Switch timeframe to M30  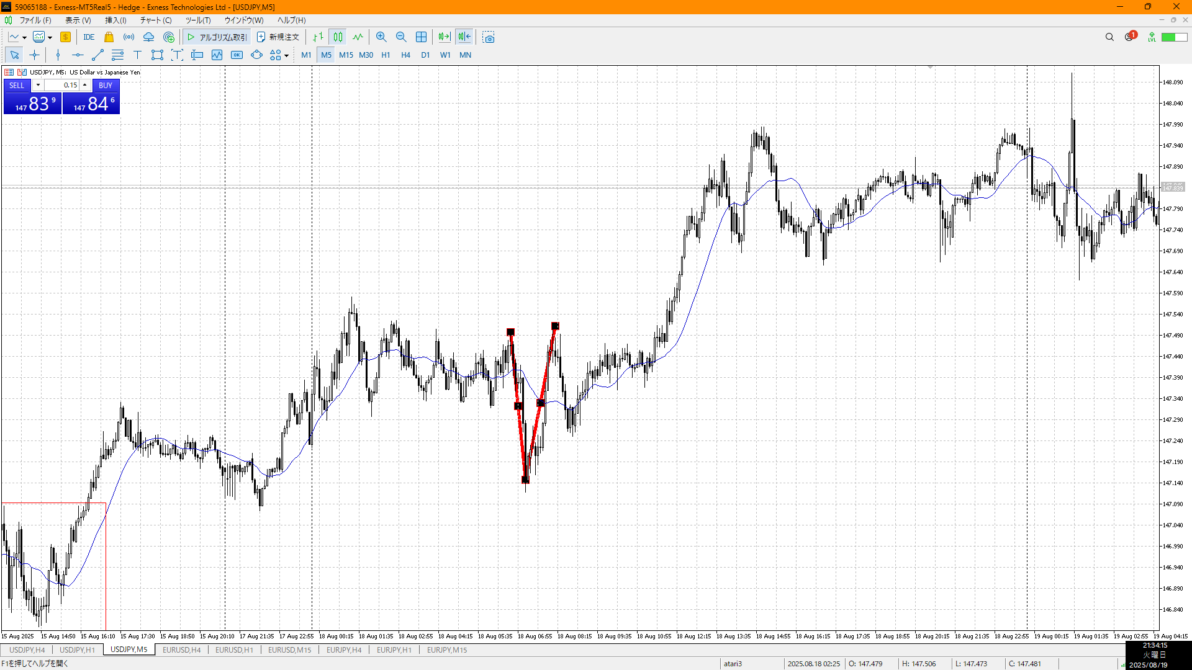[366, 55]
